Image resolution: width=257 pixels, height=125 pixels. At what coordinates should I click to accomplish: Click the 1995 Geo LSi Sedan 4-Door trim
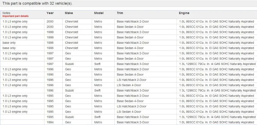[x=129, y=112]
